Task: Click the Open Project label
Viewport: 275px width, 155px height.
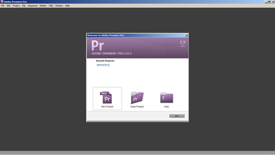Action: [137, 107]
